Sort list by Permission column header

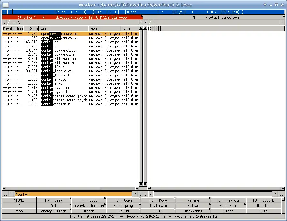[x=13, y=29]
